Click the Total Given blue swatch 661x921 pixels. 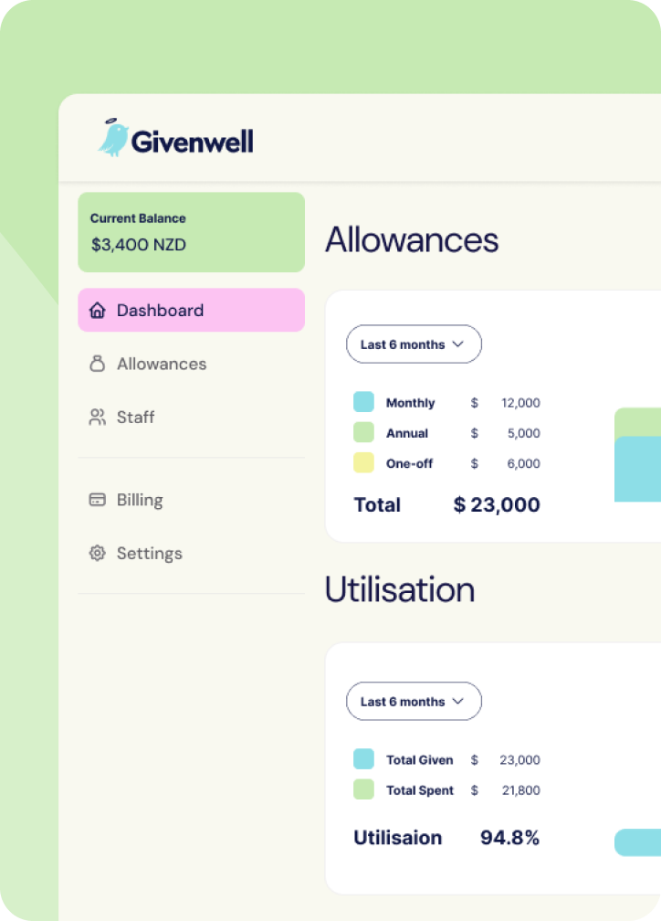[363, 759]
